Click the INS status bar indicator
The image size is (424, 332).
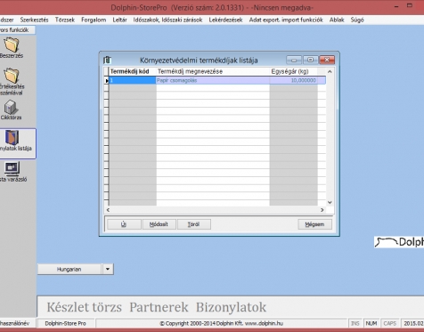point(355,323)
